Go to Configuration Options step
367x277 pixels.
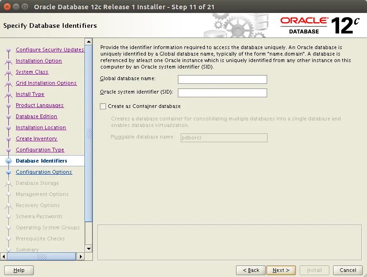click(x=44, y=172)
